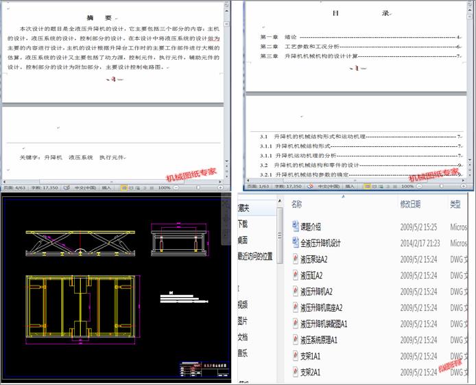Image resolution: width=476 pixels, height=385 pixels.
Task: Click 3.2 升降机的机械结构和零件的设计 contents entry
Action: (360, 165)
